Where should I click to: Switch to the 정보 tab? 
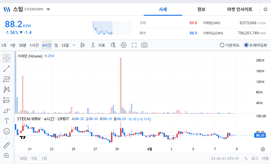point(201,9)
